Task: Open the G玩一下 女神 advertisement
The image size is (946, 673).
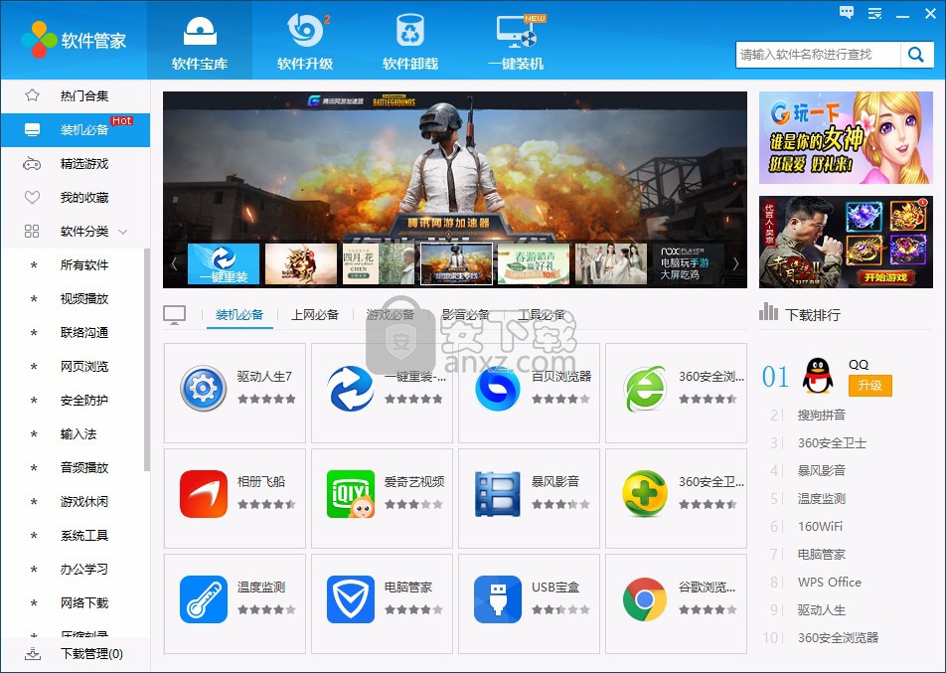Action: tap(846, 137)
